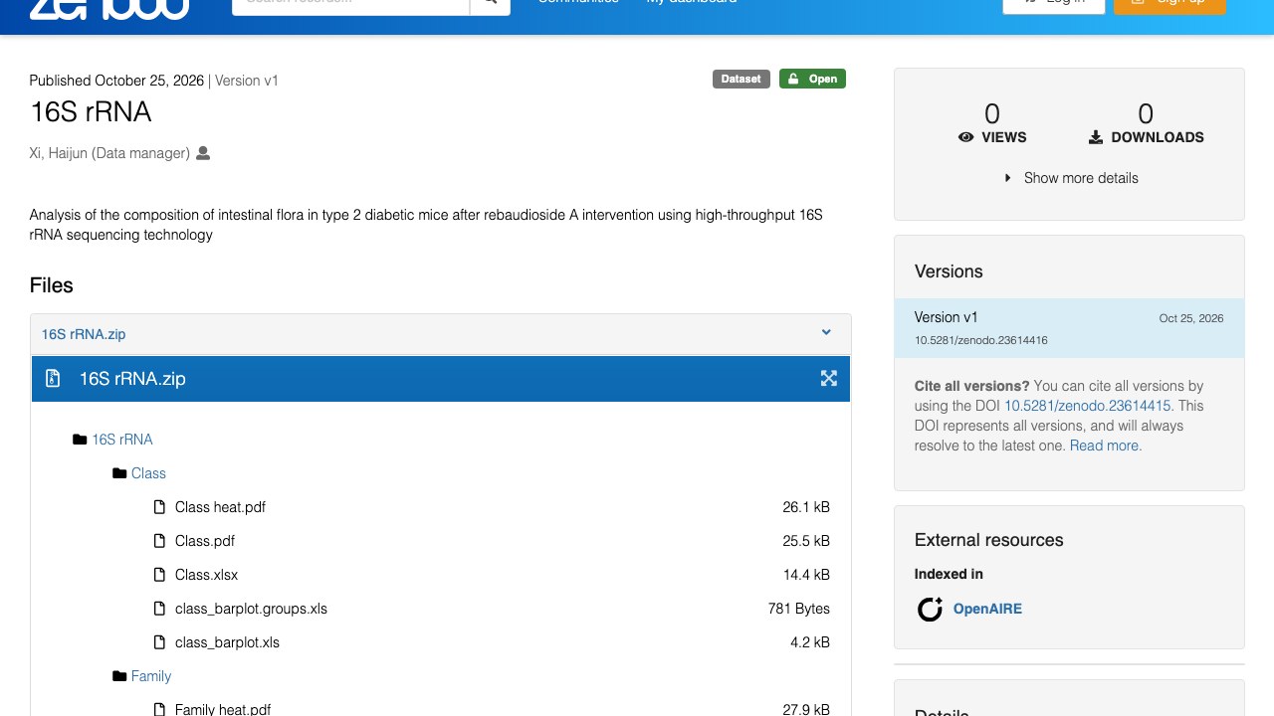1274x716 pixels.
Task: Click the 0 Downloads statistic
Action: point(1146,123)
